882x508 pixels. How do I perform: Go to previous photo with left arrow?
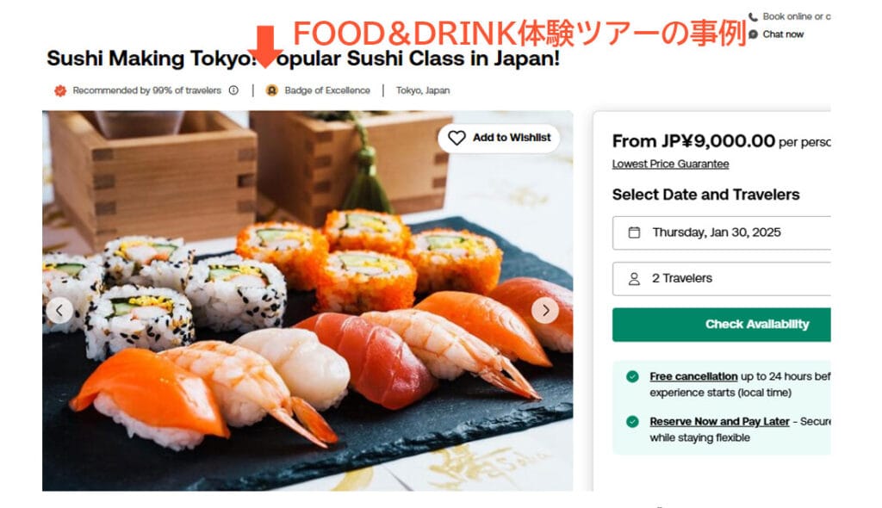point(59,310)
